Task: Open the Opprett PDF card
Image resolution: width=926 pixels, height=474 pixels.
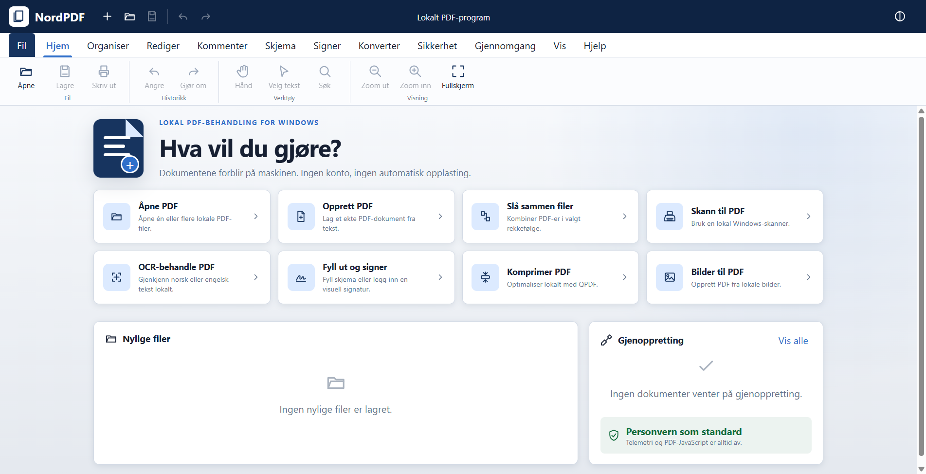Action: (366, 217)
